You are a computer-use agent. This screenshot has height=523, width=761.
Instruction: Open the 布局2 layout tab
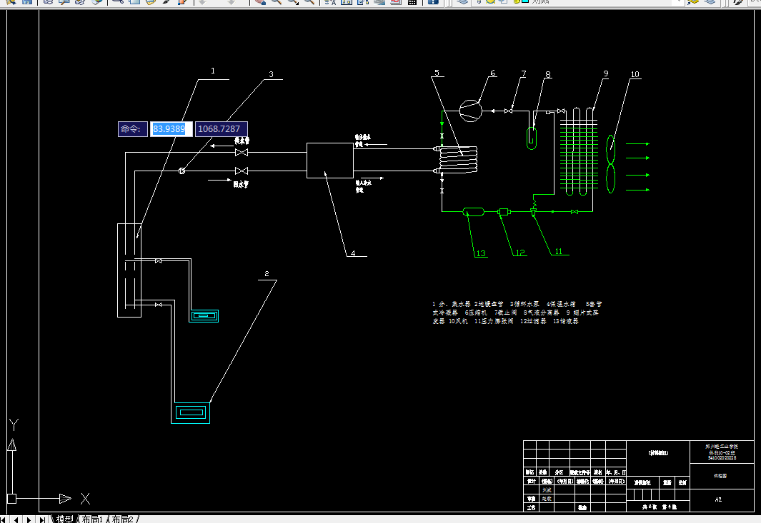[x=122, y=519]
